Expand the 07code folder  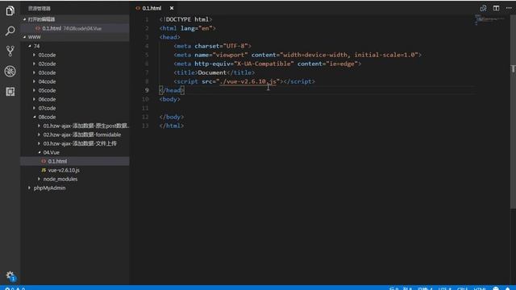[x=34, y=108]
